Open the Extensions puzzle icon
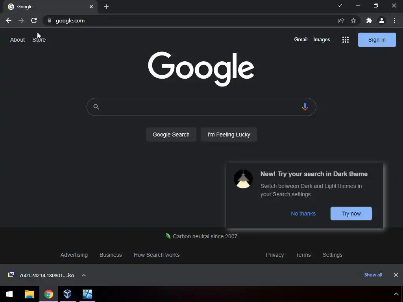 [x=369, y=20]
